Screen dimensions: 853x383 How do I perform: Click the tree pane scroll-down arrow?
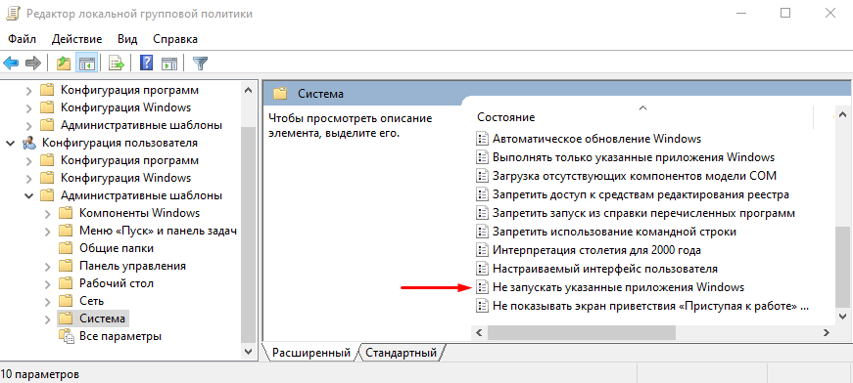(x=248, y=351)
